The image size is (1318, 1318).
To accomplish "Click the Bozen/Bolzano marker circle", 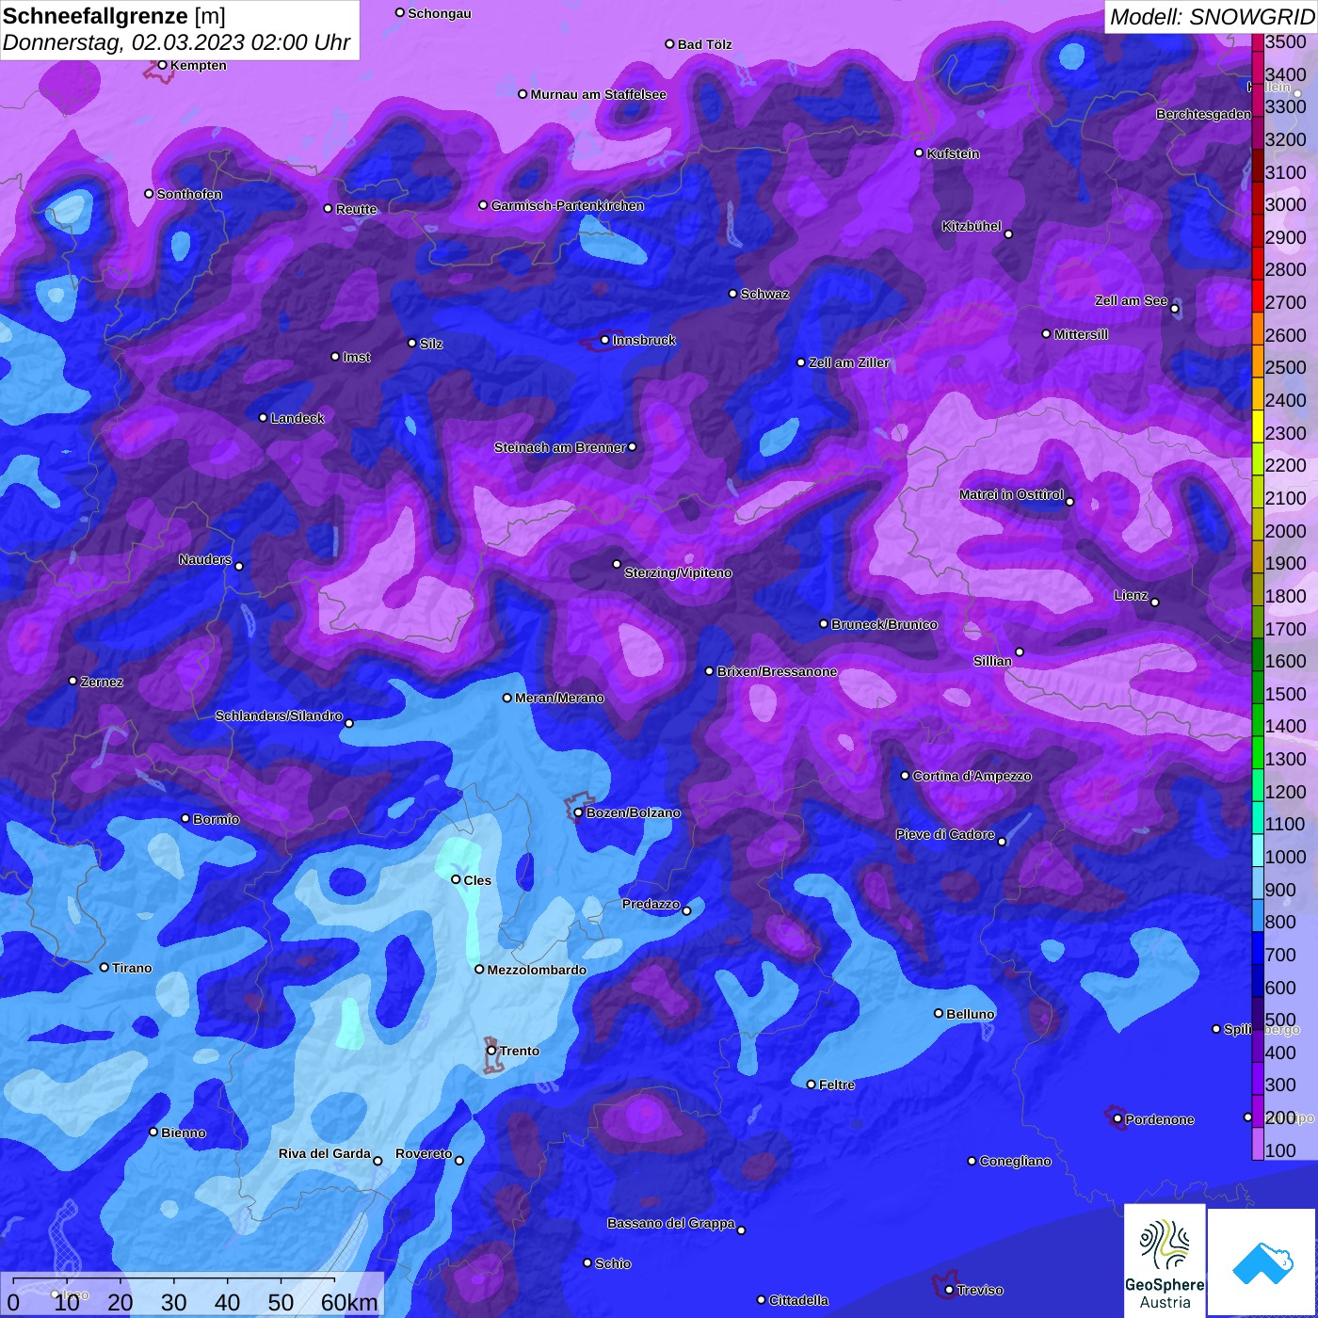I will 578,812.
